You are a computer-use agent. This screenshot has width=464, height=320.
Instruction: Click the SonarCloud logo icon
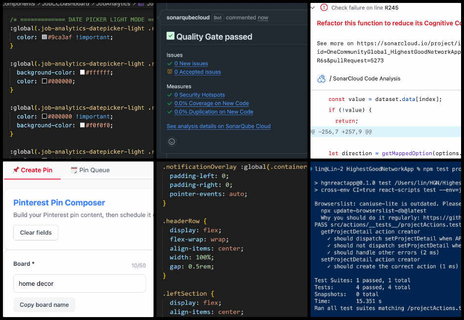[321, 79]
